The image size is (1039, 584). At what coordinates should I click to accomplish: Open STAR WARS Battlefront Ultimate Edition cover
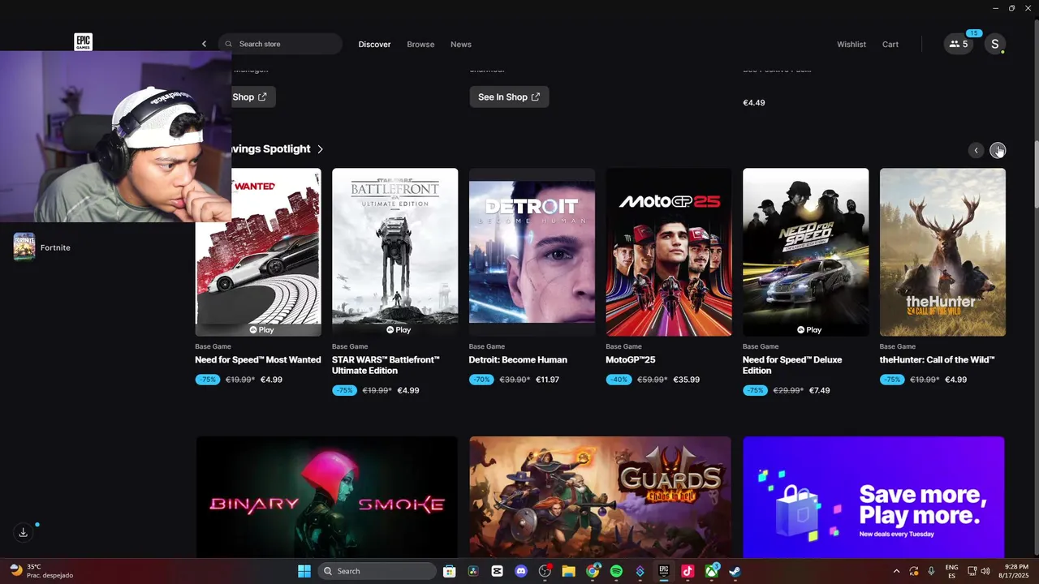394,252
